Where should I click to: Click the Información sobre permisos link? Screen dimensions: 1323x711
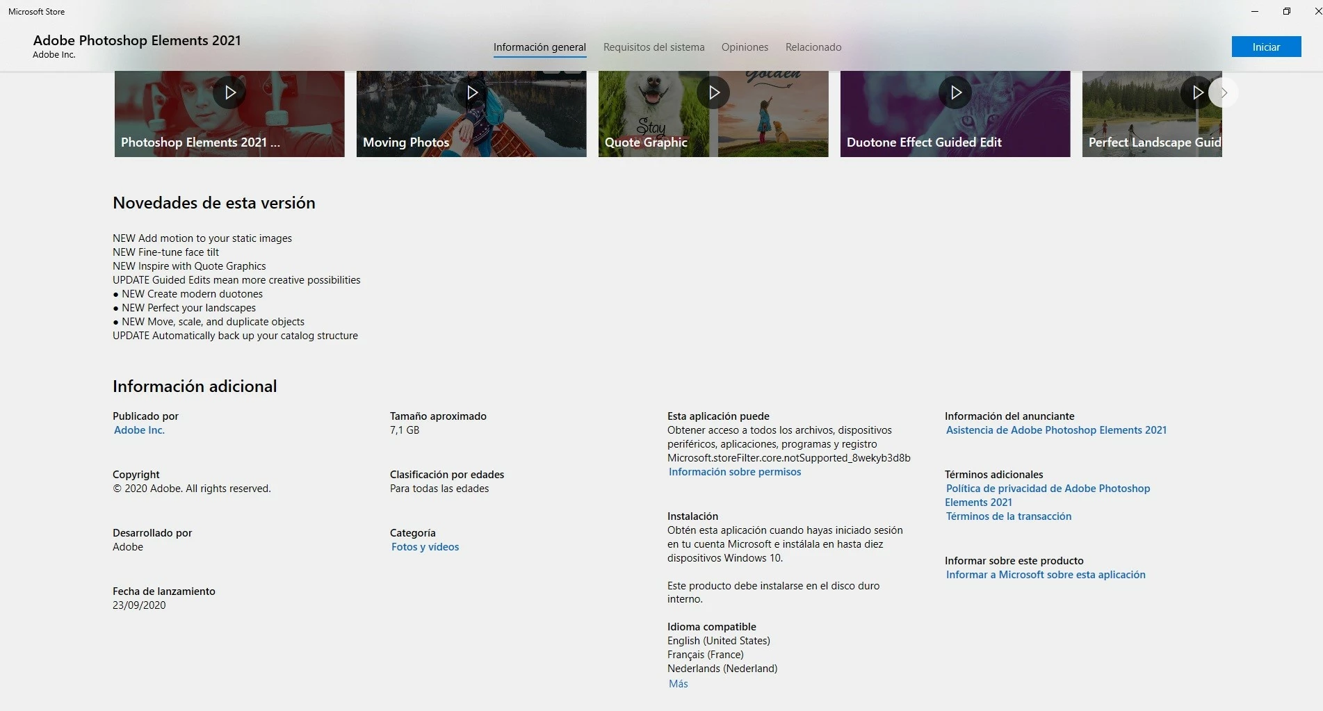coord(734,472)
